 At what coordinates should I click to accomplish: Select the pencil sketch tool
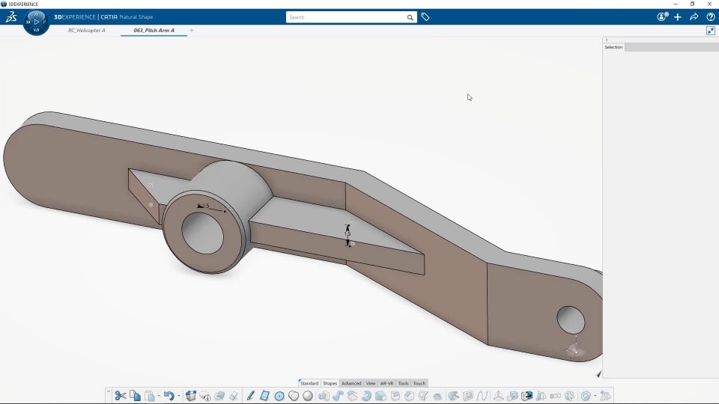(250, 396)
